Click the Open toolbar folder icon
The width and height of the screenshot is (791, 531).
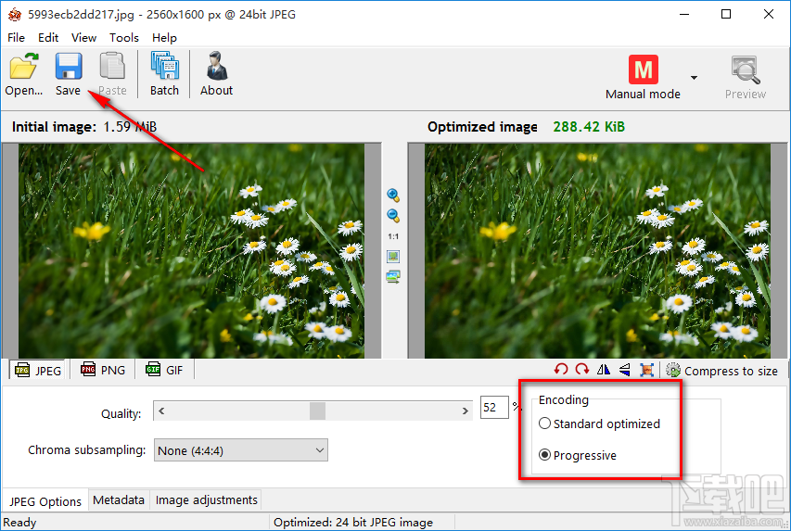click(24, 66)
